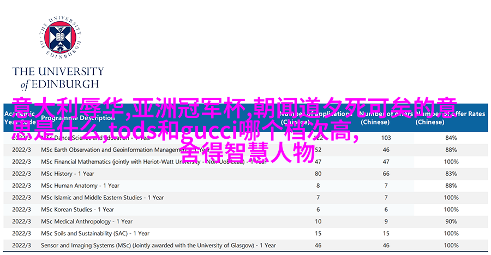Click the 90% offer rate cell
This screenshot has width=491, height=255.
(451, 222)
